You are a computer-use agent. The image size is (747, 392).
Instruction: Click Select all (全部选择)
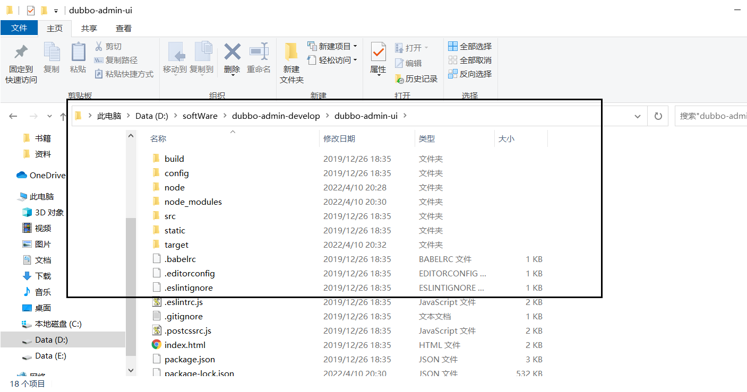click(470, 47)
